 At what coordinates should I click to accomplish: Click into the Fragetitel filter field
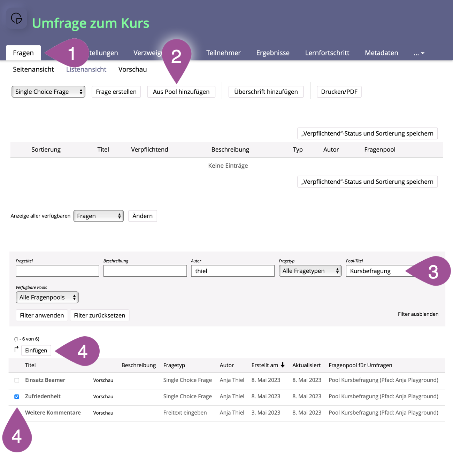[x=57, y=271]
